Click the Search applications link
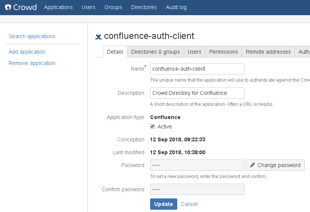Image resolution: width=310 pixels, height=212 pixels. coord(32,36)
